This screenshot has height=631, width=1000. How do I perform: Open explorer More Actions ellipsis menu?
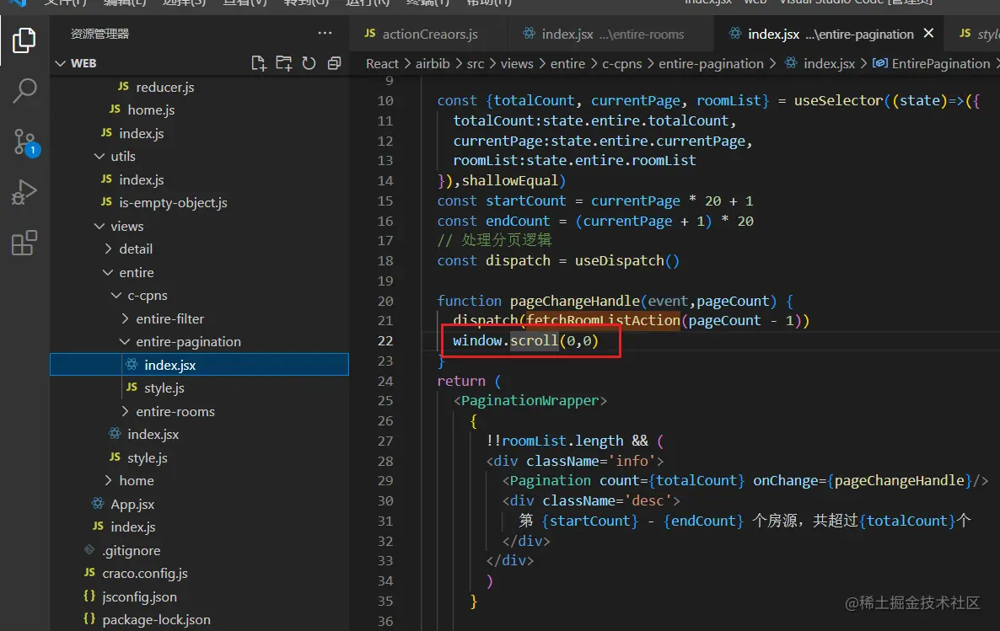click(325, 34)
